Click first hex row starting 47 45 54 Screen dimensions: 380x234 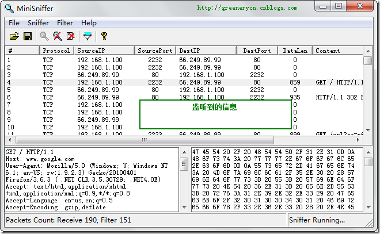click(273, 152)
